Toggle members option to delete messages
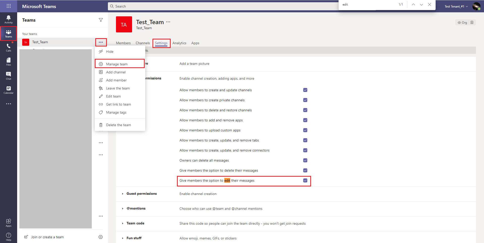The width and height of the screenshot is (484, 243). click(x=305, y=170)
